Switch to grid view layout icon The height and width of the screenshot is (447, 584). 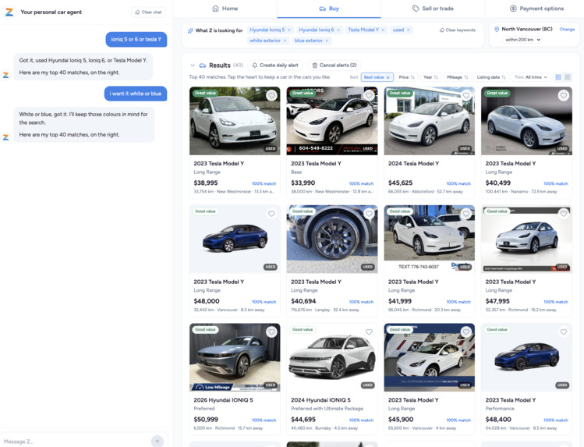(558, 77)
